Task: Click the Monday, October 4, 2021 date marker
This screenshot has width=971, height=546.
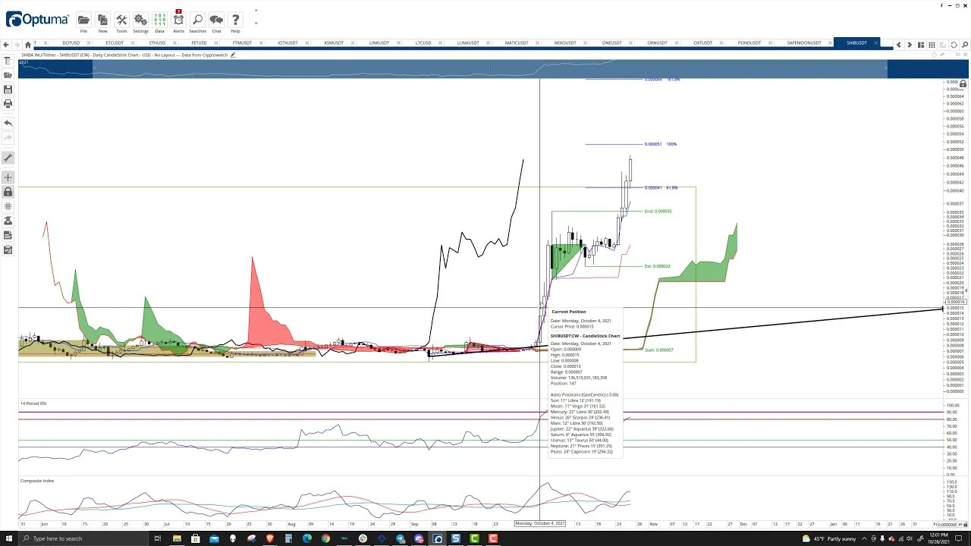Action: pyautogui.click(x=540, y=523)
